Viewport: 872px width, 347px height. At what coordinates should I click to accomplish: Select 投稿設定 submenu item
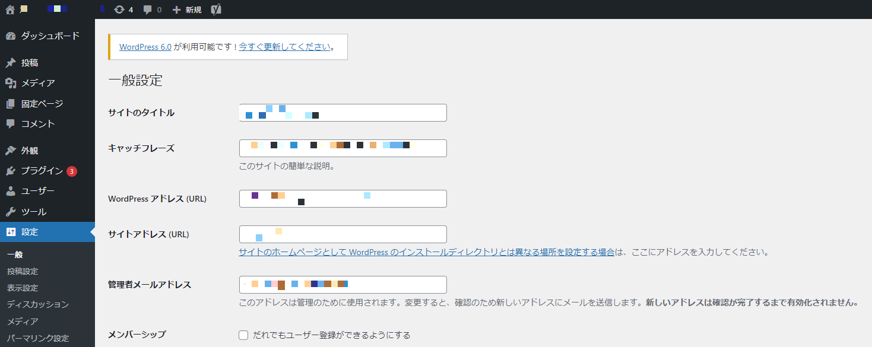click(x=23, y=271)
